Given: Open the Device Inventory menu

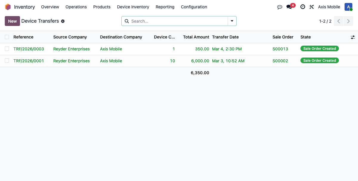Looking at the screenshot, I should [133, 7].
